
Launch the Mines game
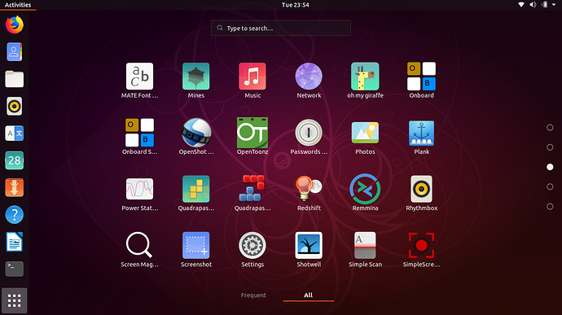click(195, 77)
